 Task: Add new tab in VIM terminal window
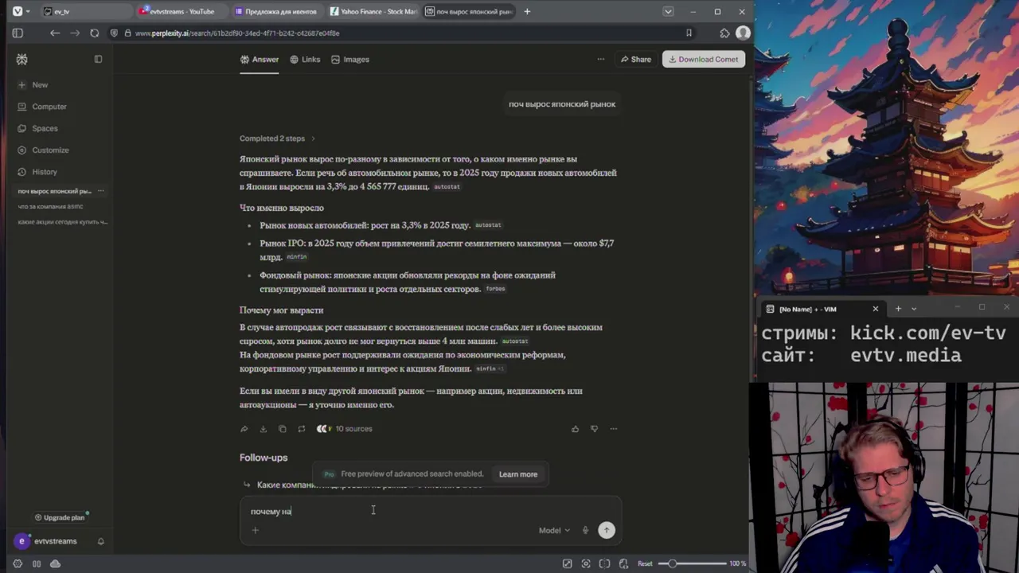898,309
